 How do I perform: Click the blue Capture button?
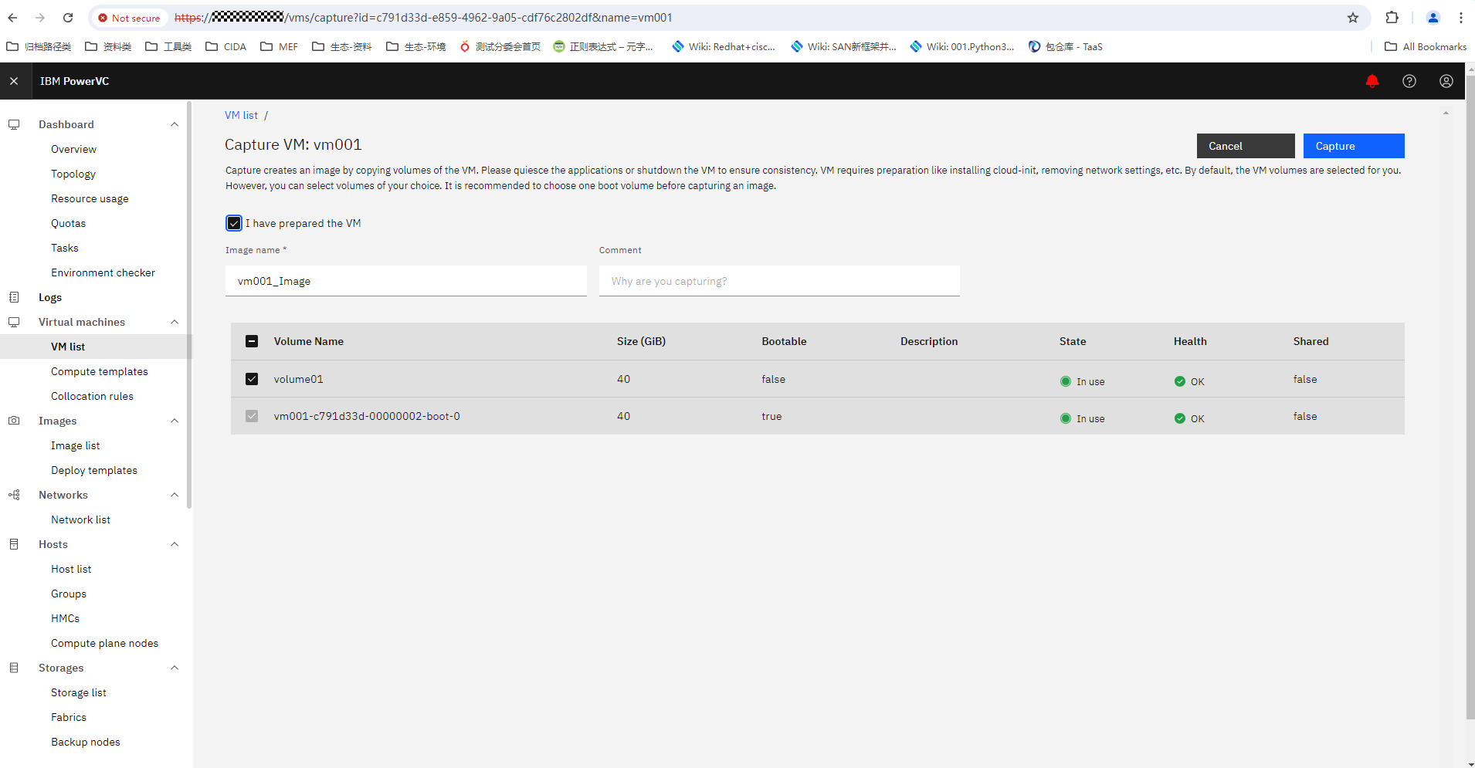tap(1354, 146)
